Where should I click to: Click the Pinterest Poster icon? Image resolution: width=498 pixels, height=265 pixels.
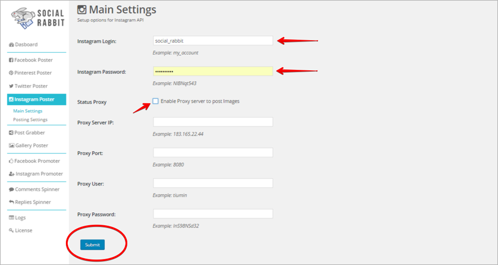click(x=11, y=73)
